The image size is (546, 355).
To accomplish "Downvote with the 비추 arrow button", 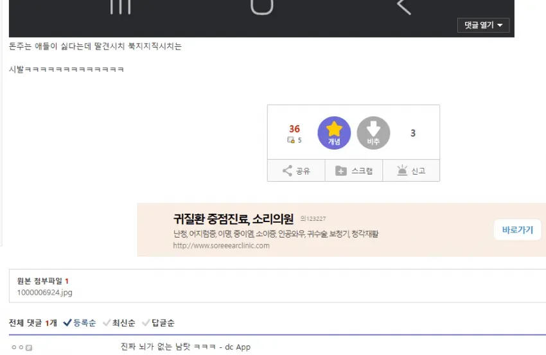I will click(373, 133).
